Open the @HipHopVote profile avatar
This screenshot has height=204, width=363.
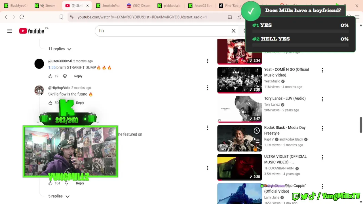(x=39, y=90)
